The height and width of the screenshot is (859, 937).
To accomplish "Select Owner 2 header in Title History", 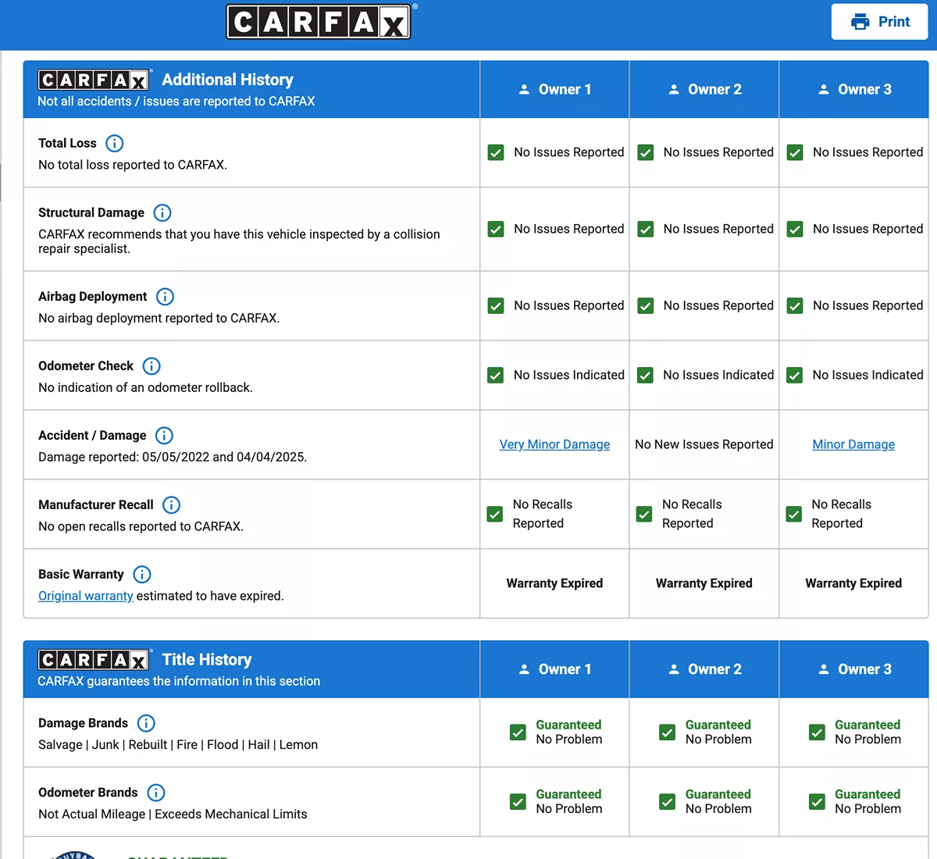I will click(704, 669).
